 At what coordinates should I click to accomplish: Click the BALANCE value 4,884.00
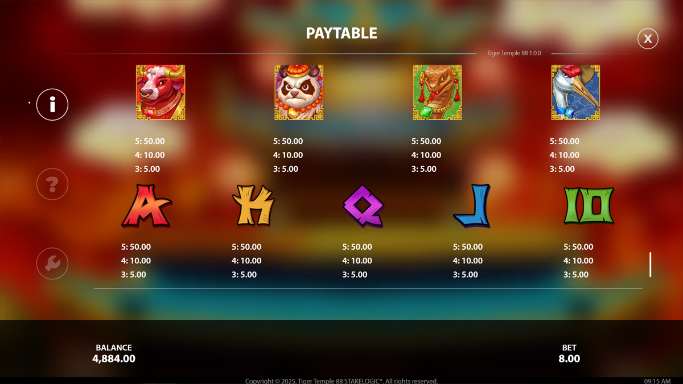click(114, 359)
